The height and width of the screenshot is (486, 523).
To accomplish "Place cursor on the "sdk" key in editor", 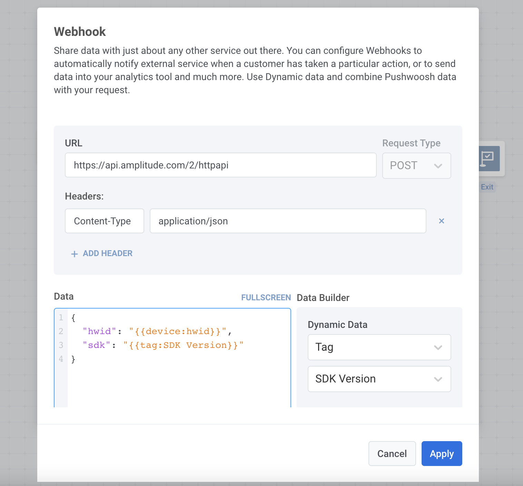I will [96, 345].
